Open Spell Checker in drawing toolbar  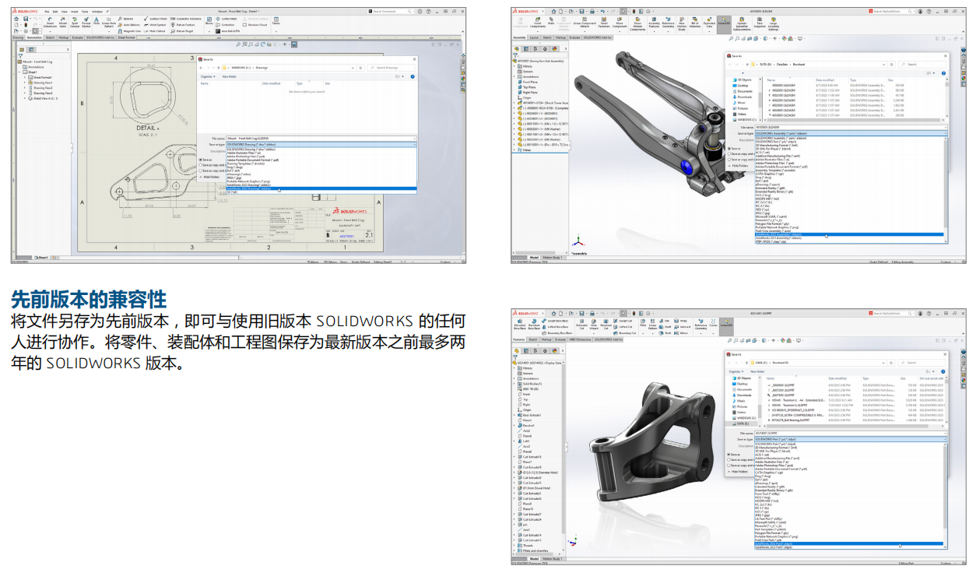(75, 23)
